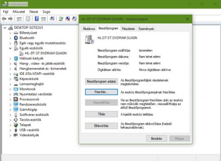Click the Illesztőprogram adatai button
The height and width of the screenshot is (161, 221).
[101, 81]
